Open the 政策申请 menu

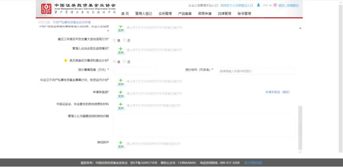pyautogui.click(x=205, y=14)
